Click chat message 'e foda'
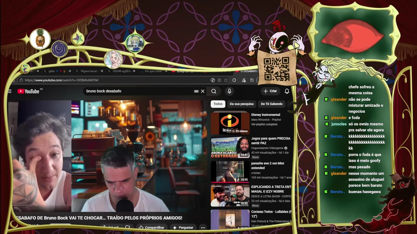This screenshot has height=234, width=417. 354,118
